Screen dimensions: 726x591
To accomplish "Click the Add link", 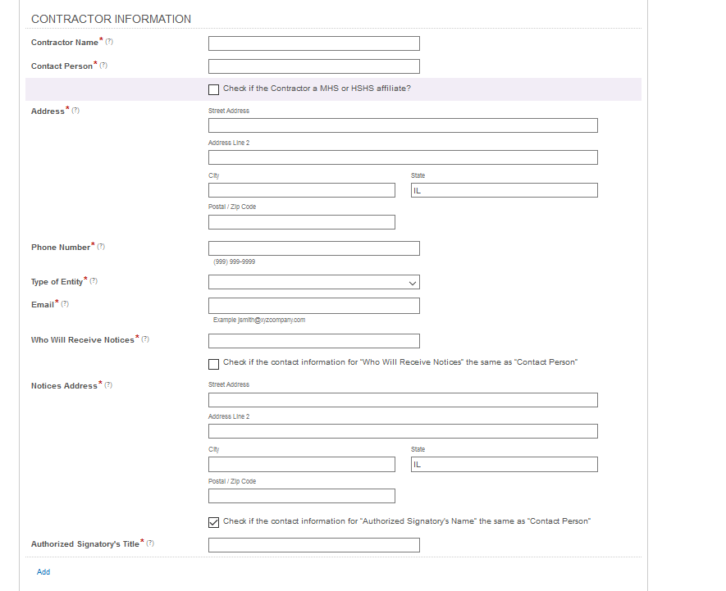I will click(x=43, y=571).
